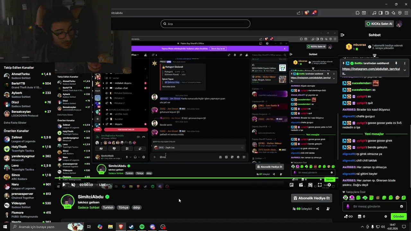Open Dizci followed channel

tap(27, 104)
